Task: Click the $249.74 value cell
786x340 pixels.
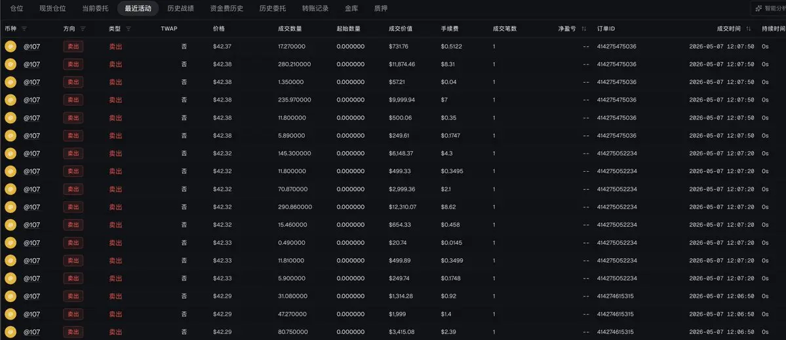Action: click(x=399, y=278)
